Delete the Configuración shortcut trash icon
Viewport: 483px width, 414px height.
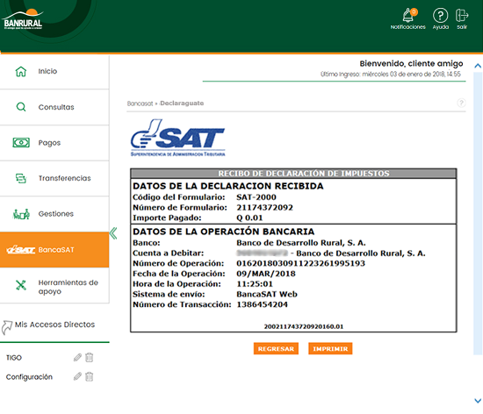(x=89, y=376)
